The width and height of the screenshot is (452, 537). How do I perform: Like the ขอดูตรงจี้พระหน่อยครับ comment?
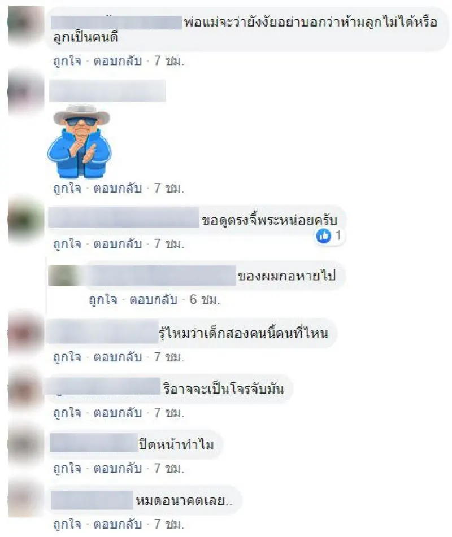point(67,243)
